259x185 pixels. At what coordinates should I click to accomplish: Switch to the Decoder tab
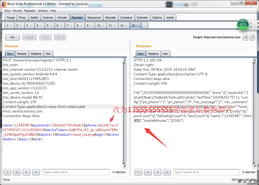tap(111, 18)
